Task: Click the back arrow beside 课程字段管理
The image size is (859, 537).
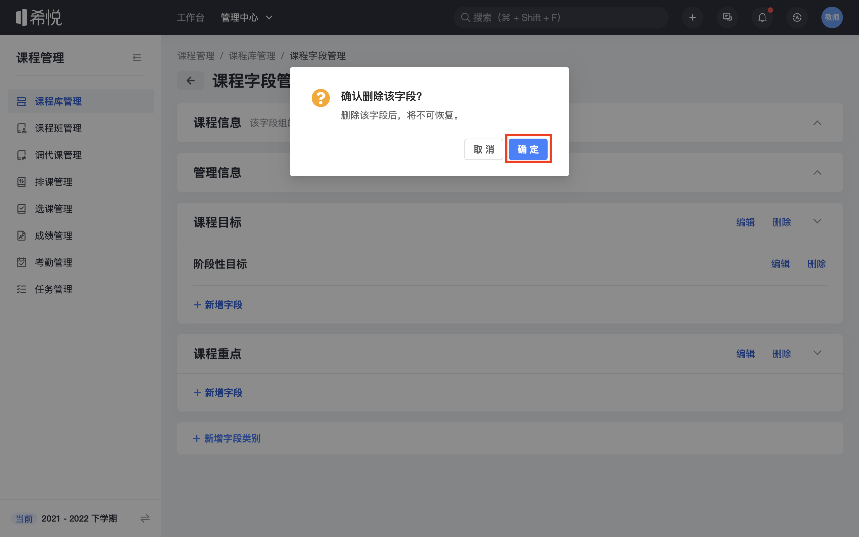Action: 191,81
